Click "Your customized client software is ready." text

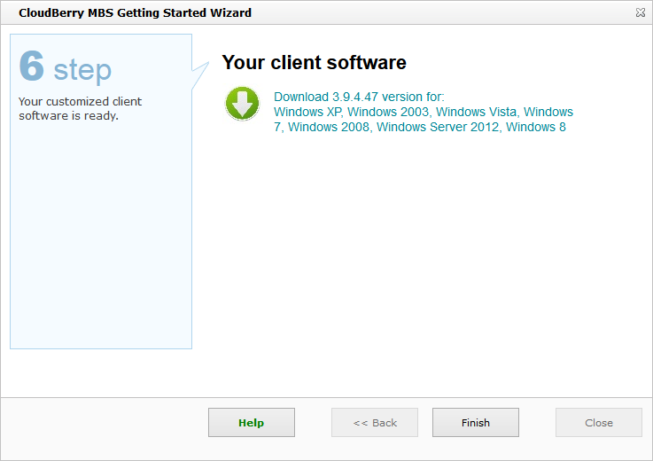pos(81,109)
